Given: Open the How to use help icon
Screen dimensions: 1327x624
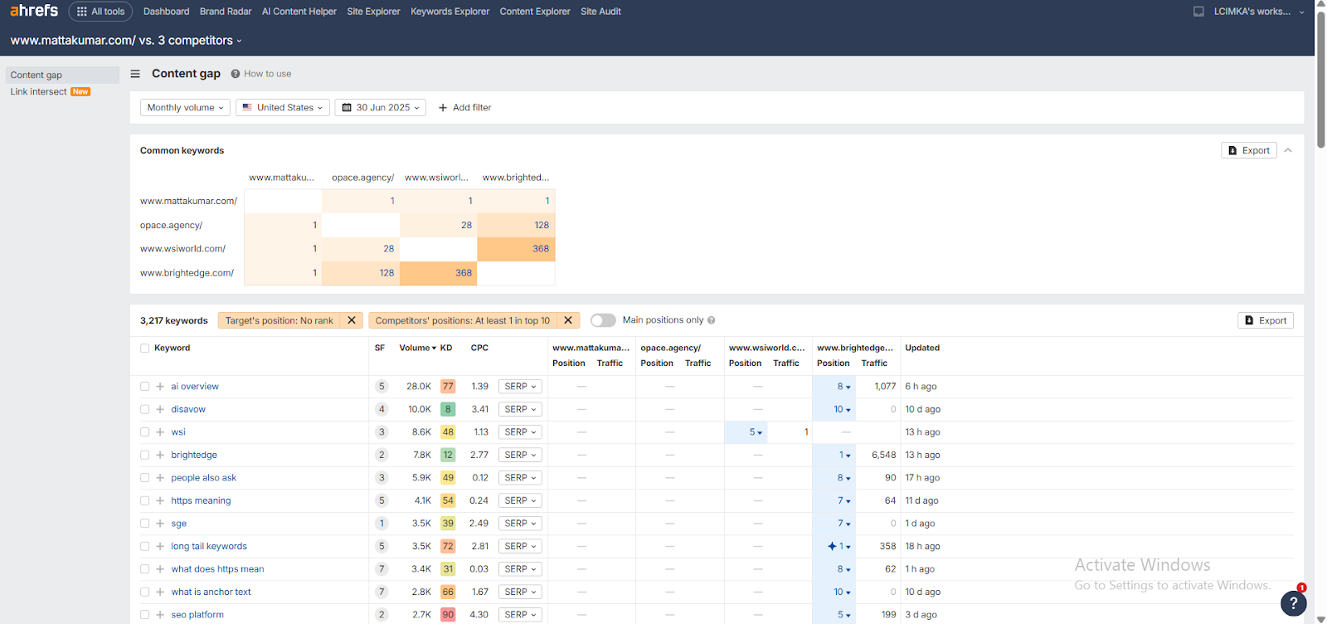Looking at the screenshot, I should (x=236, y=74).
